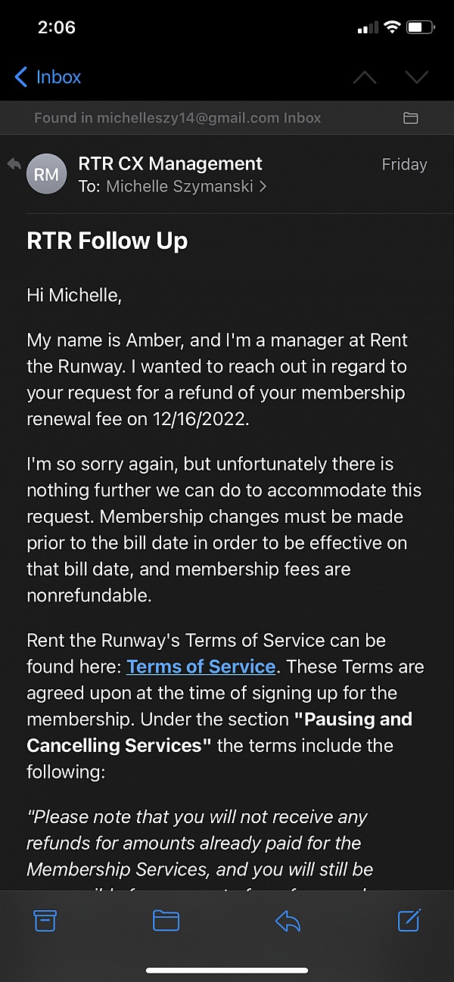This screenshot has height=982, width=454.
Task: Tap the Friday date label
Action: pyautogui.click(x=404, y=164)
